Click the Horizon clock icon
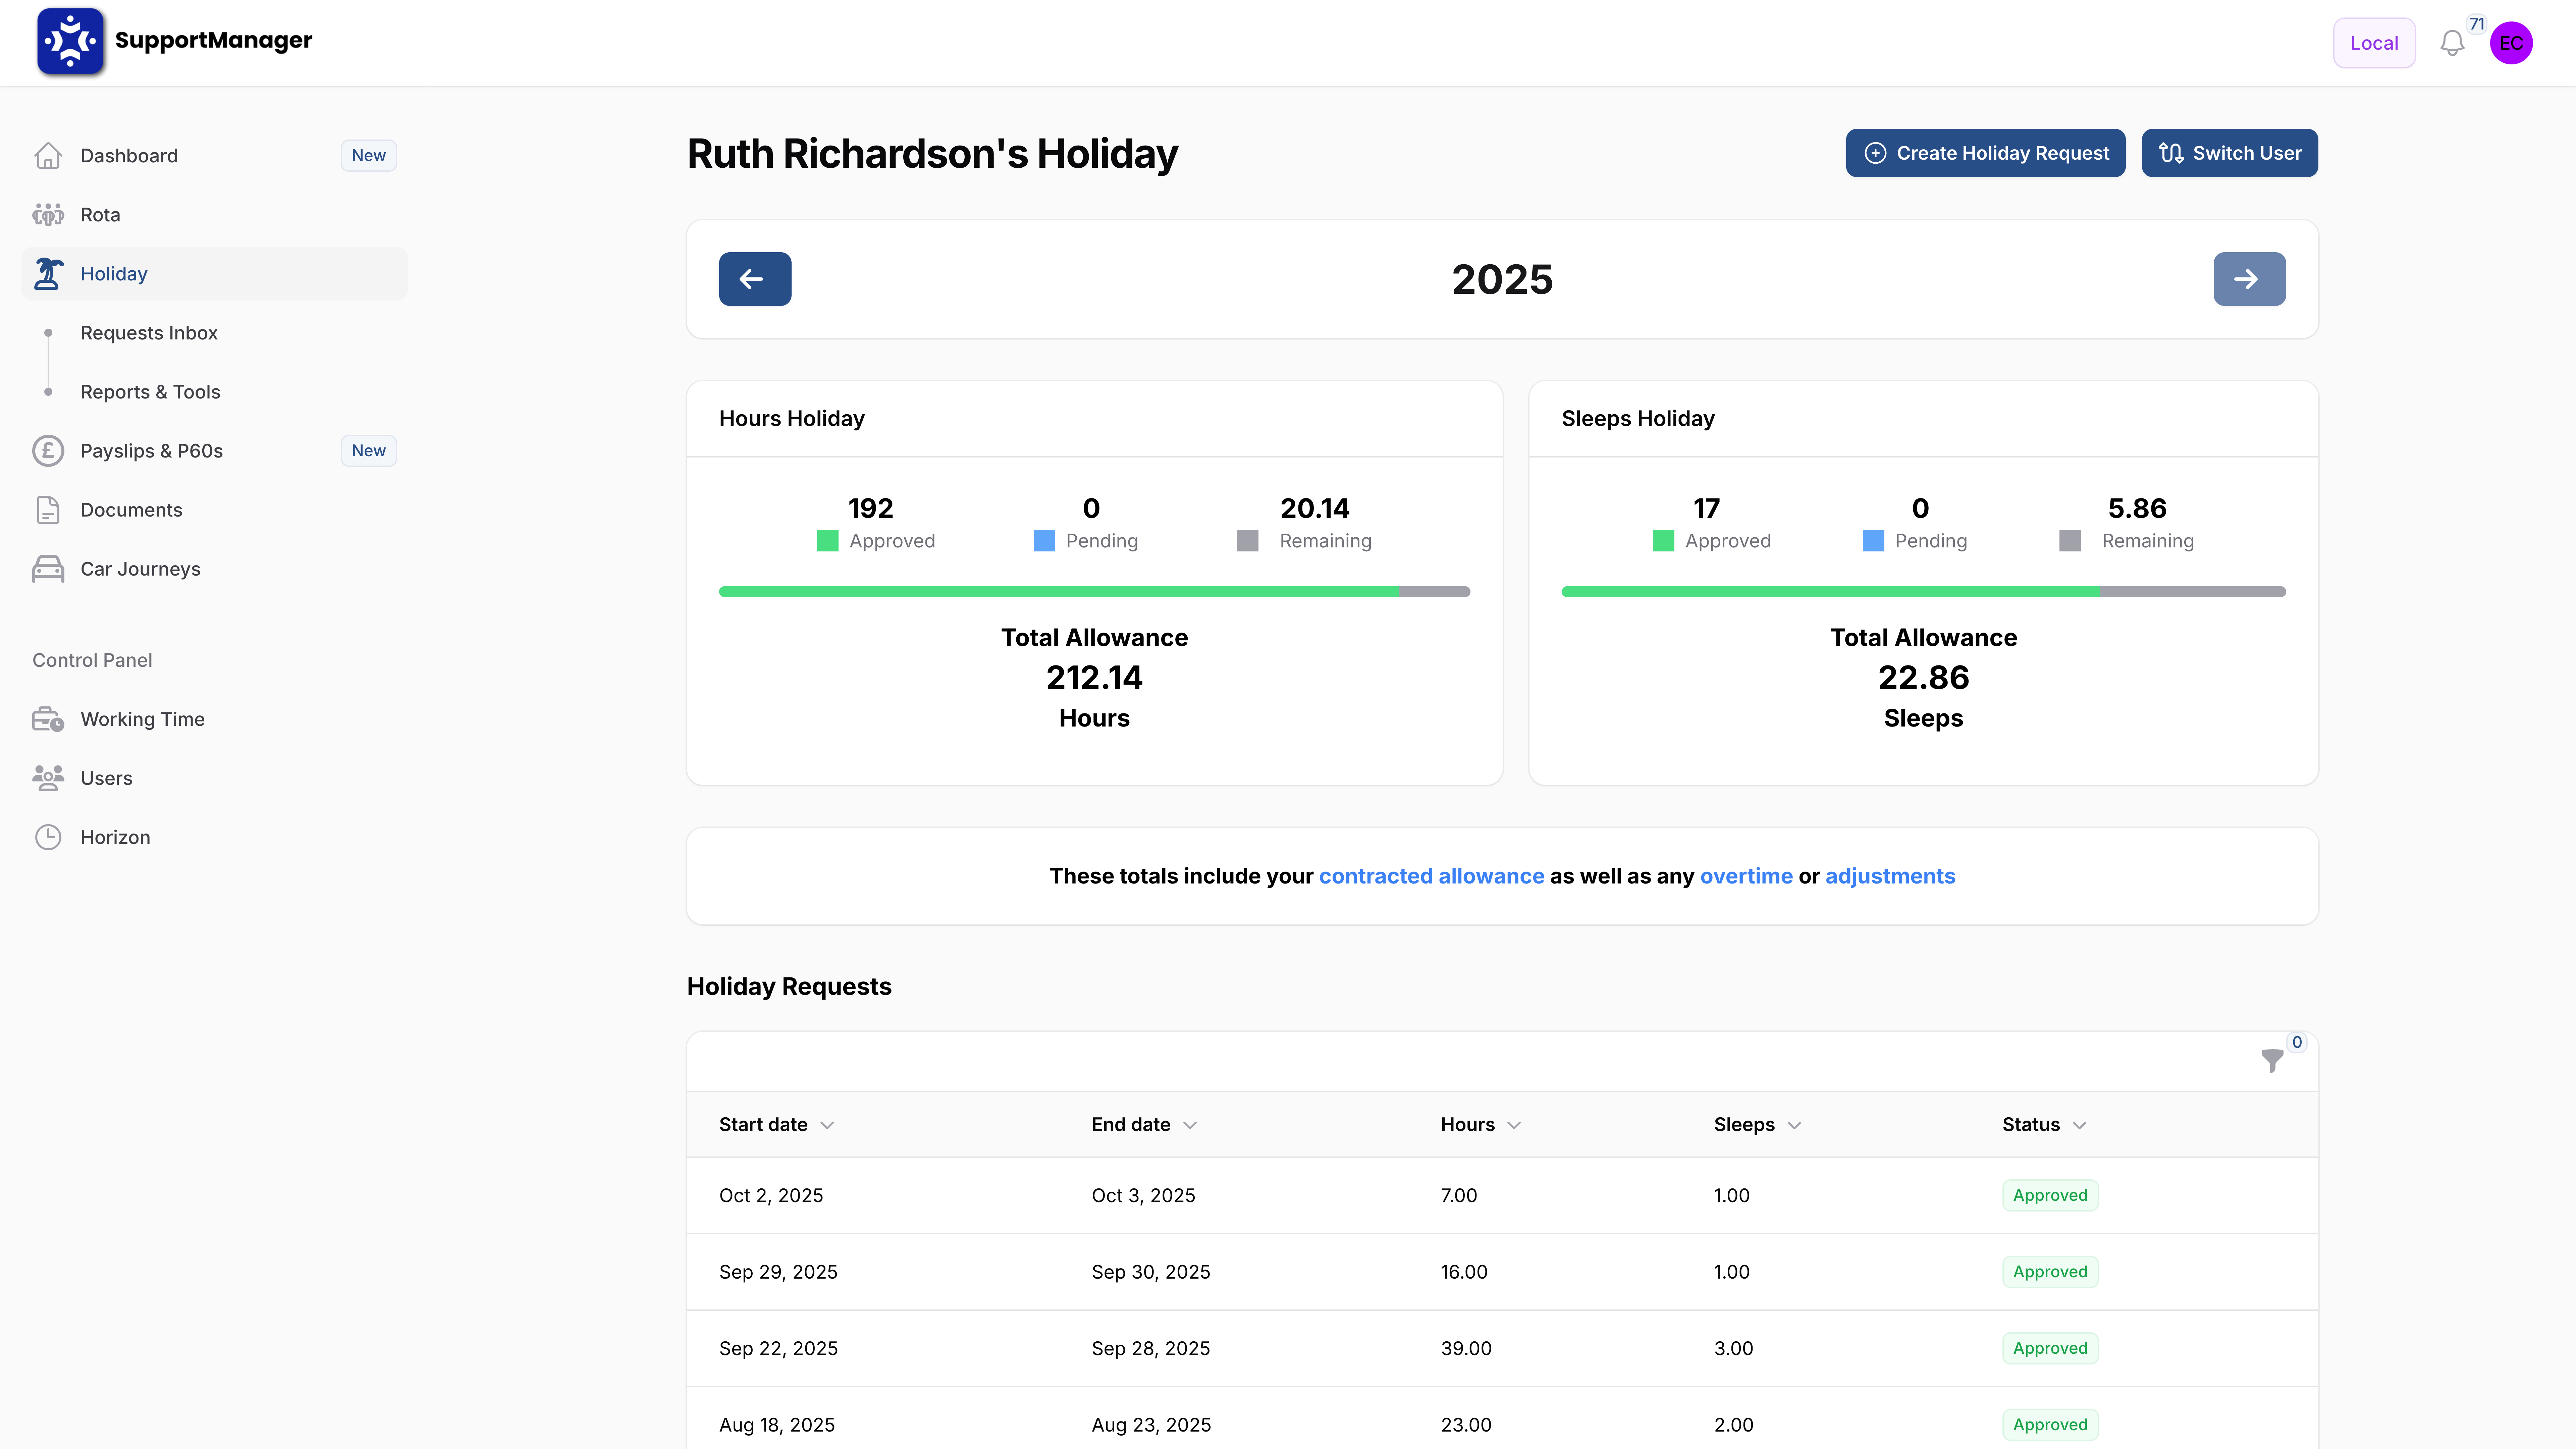 (48, 837)
